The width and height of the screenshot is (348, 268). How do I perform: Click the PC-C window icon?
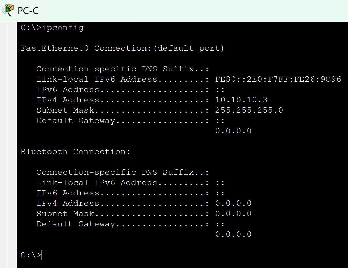(7, 10)
